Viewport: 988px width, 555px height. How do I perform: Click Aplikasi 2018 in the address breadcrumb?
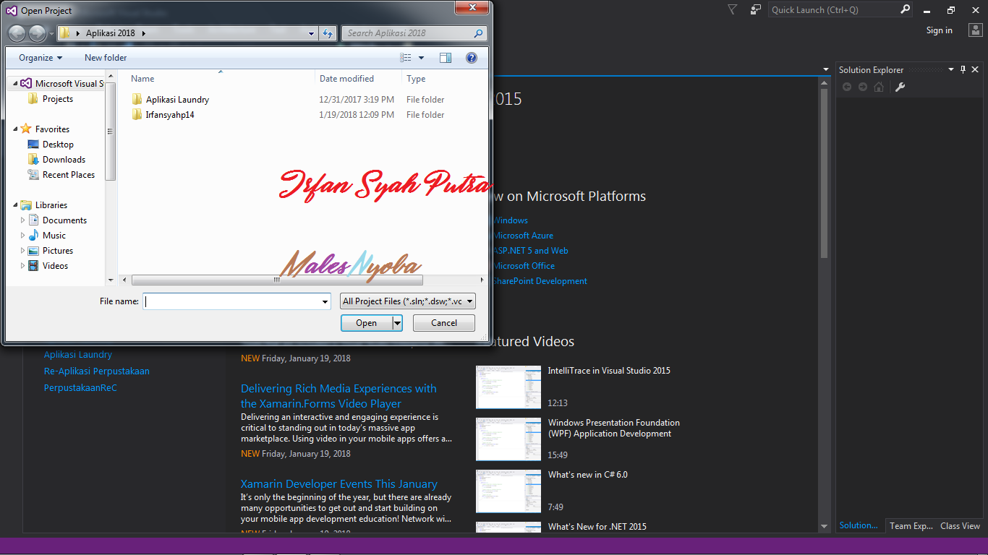click(x=110, y=33)
